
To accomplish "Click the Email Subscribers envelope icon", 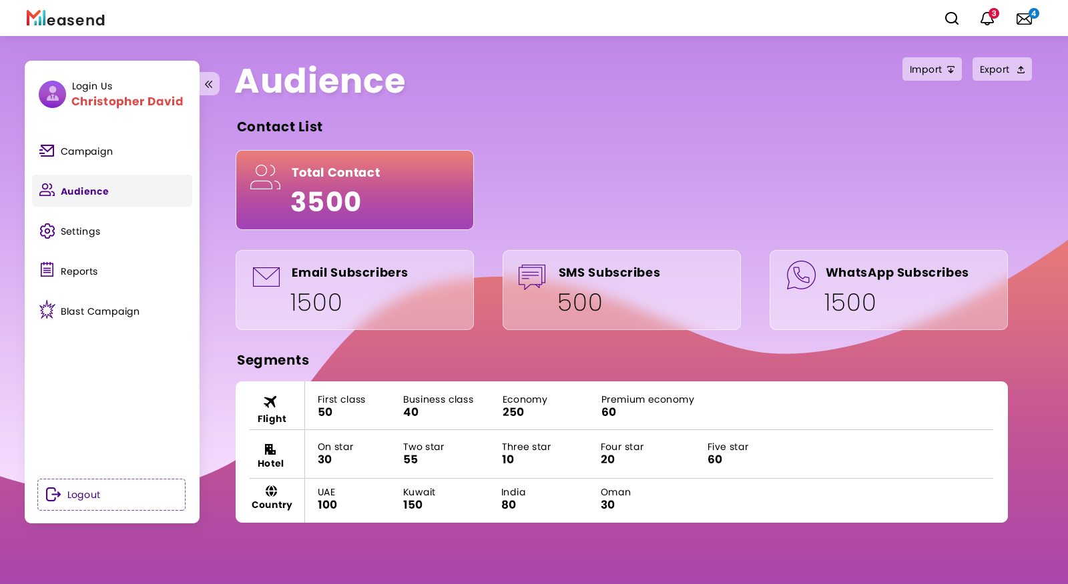I will click(x=266, y=276).
